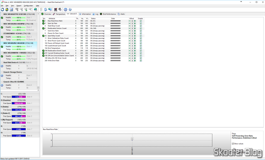Open the Configuration menu
The width and height of the screenshot is (265, 160).
pos(29,6)
